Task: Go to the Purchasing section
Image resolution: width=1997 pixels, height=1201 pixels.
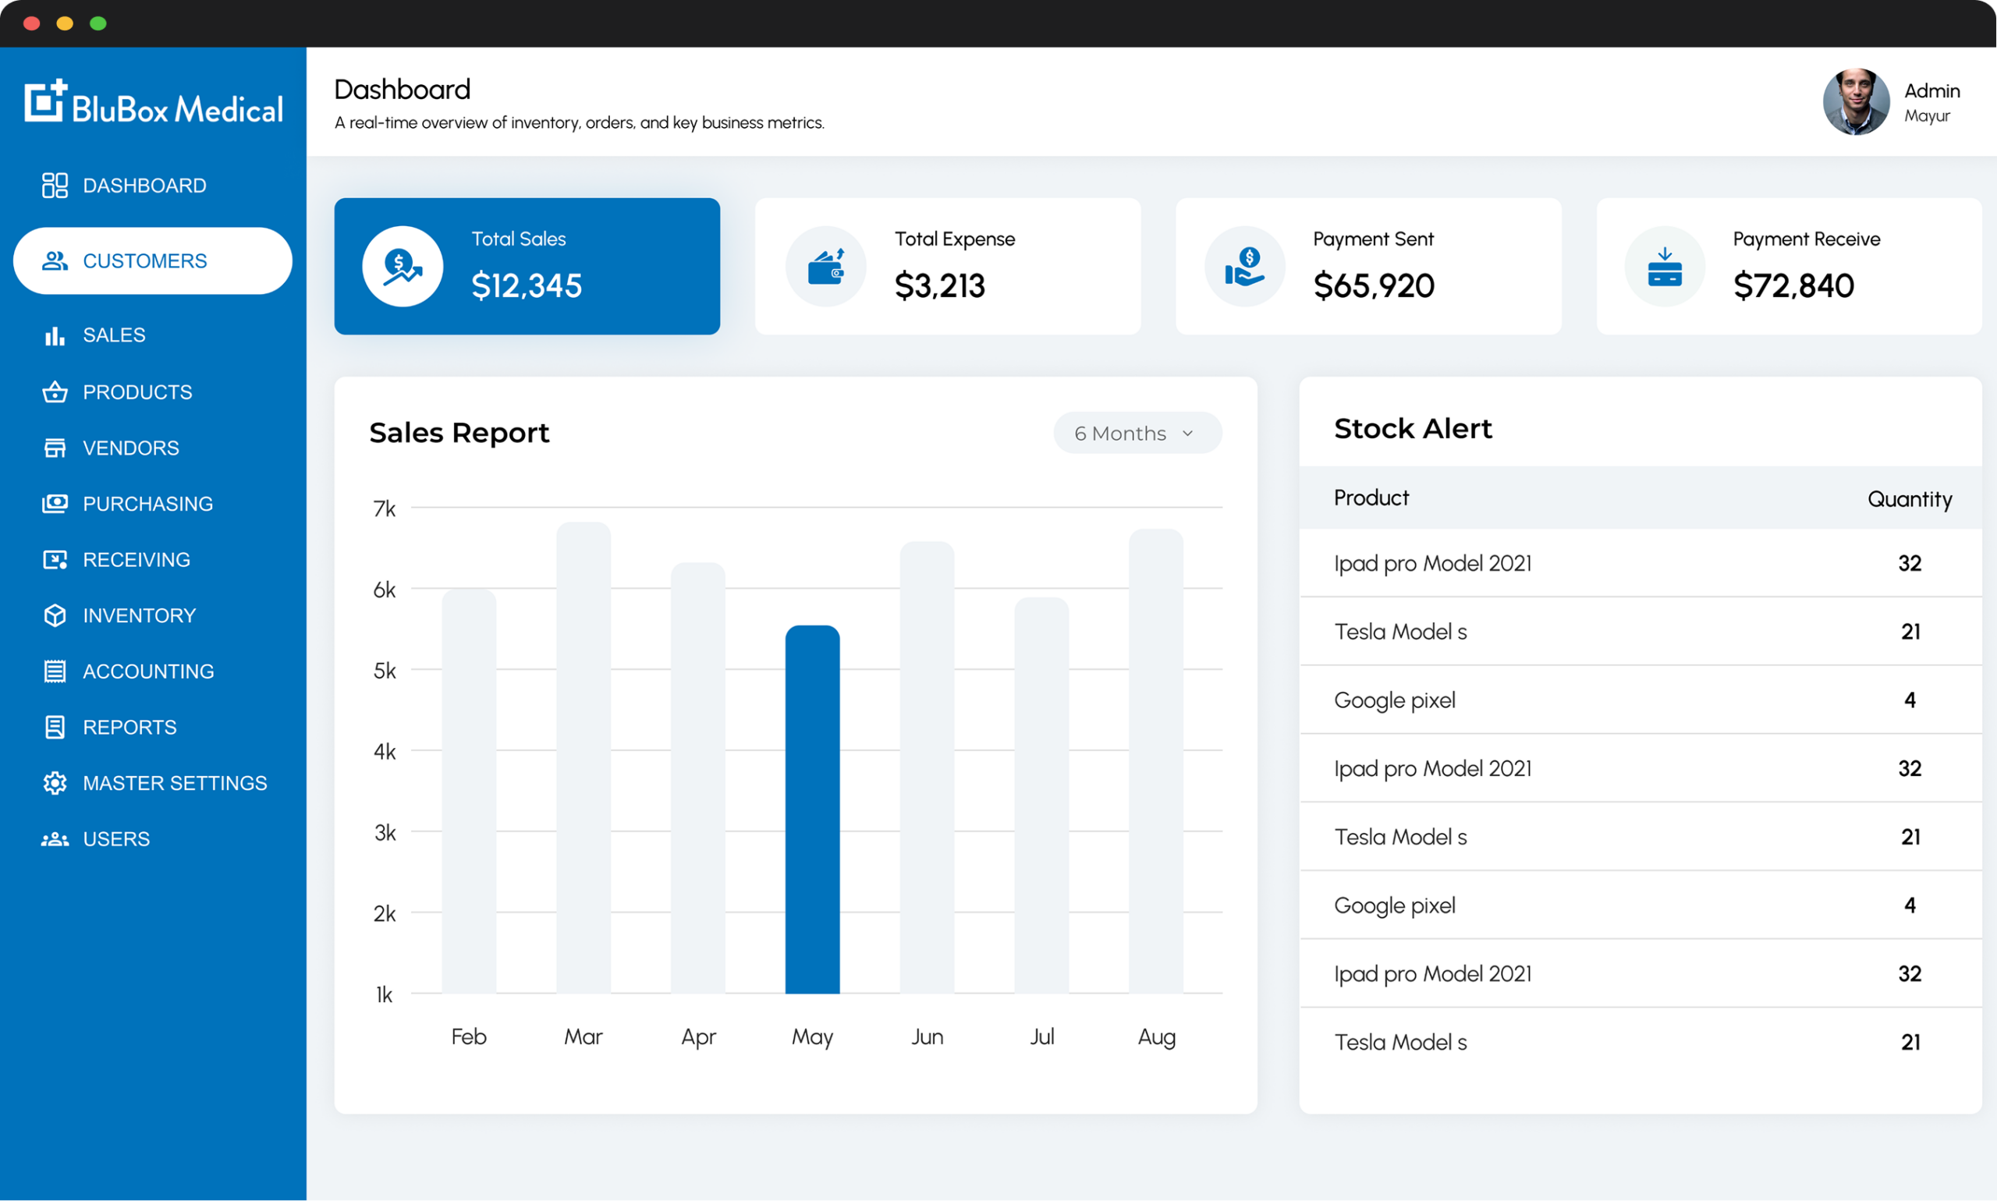Action: click(x=147, y=505)
